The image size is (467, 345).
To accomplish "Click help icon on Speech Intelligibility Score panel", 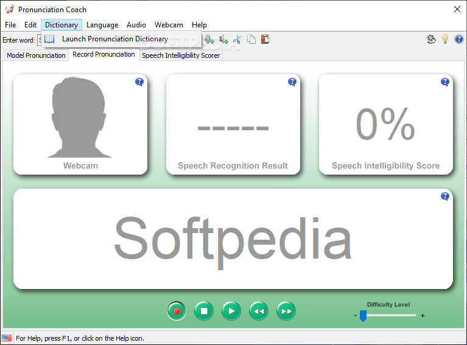I will 445,82.
